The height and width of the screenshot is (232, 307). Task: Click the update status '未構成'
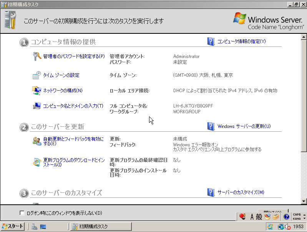pos(180,139)
